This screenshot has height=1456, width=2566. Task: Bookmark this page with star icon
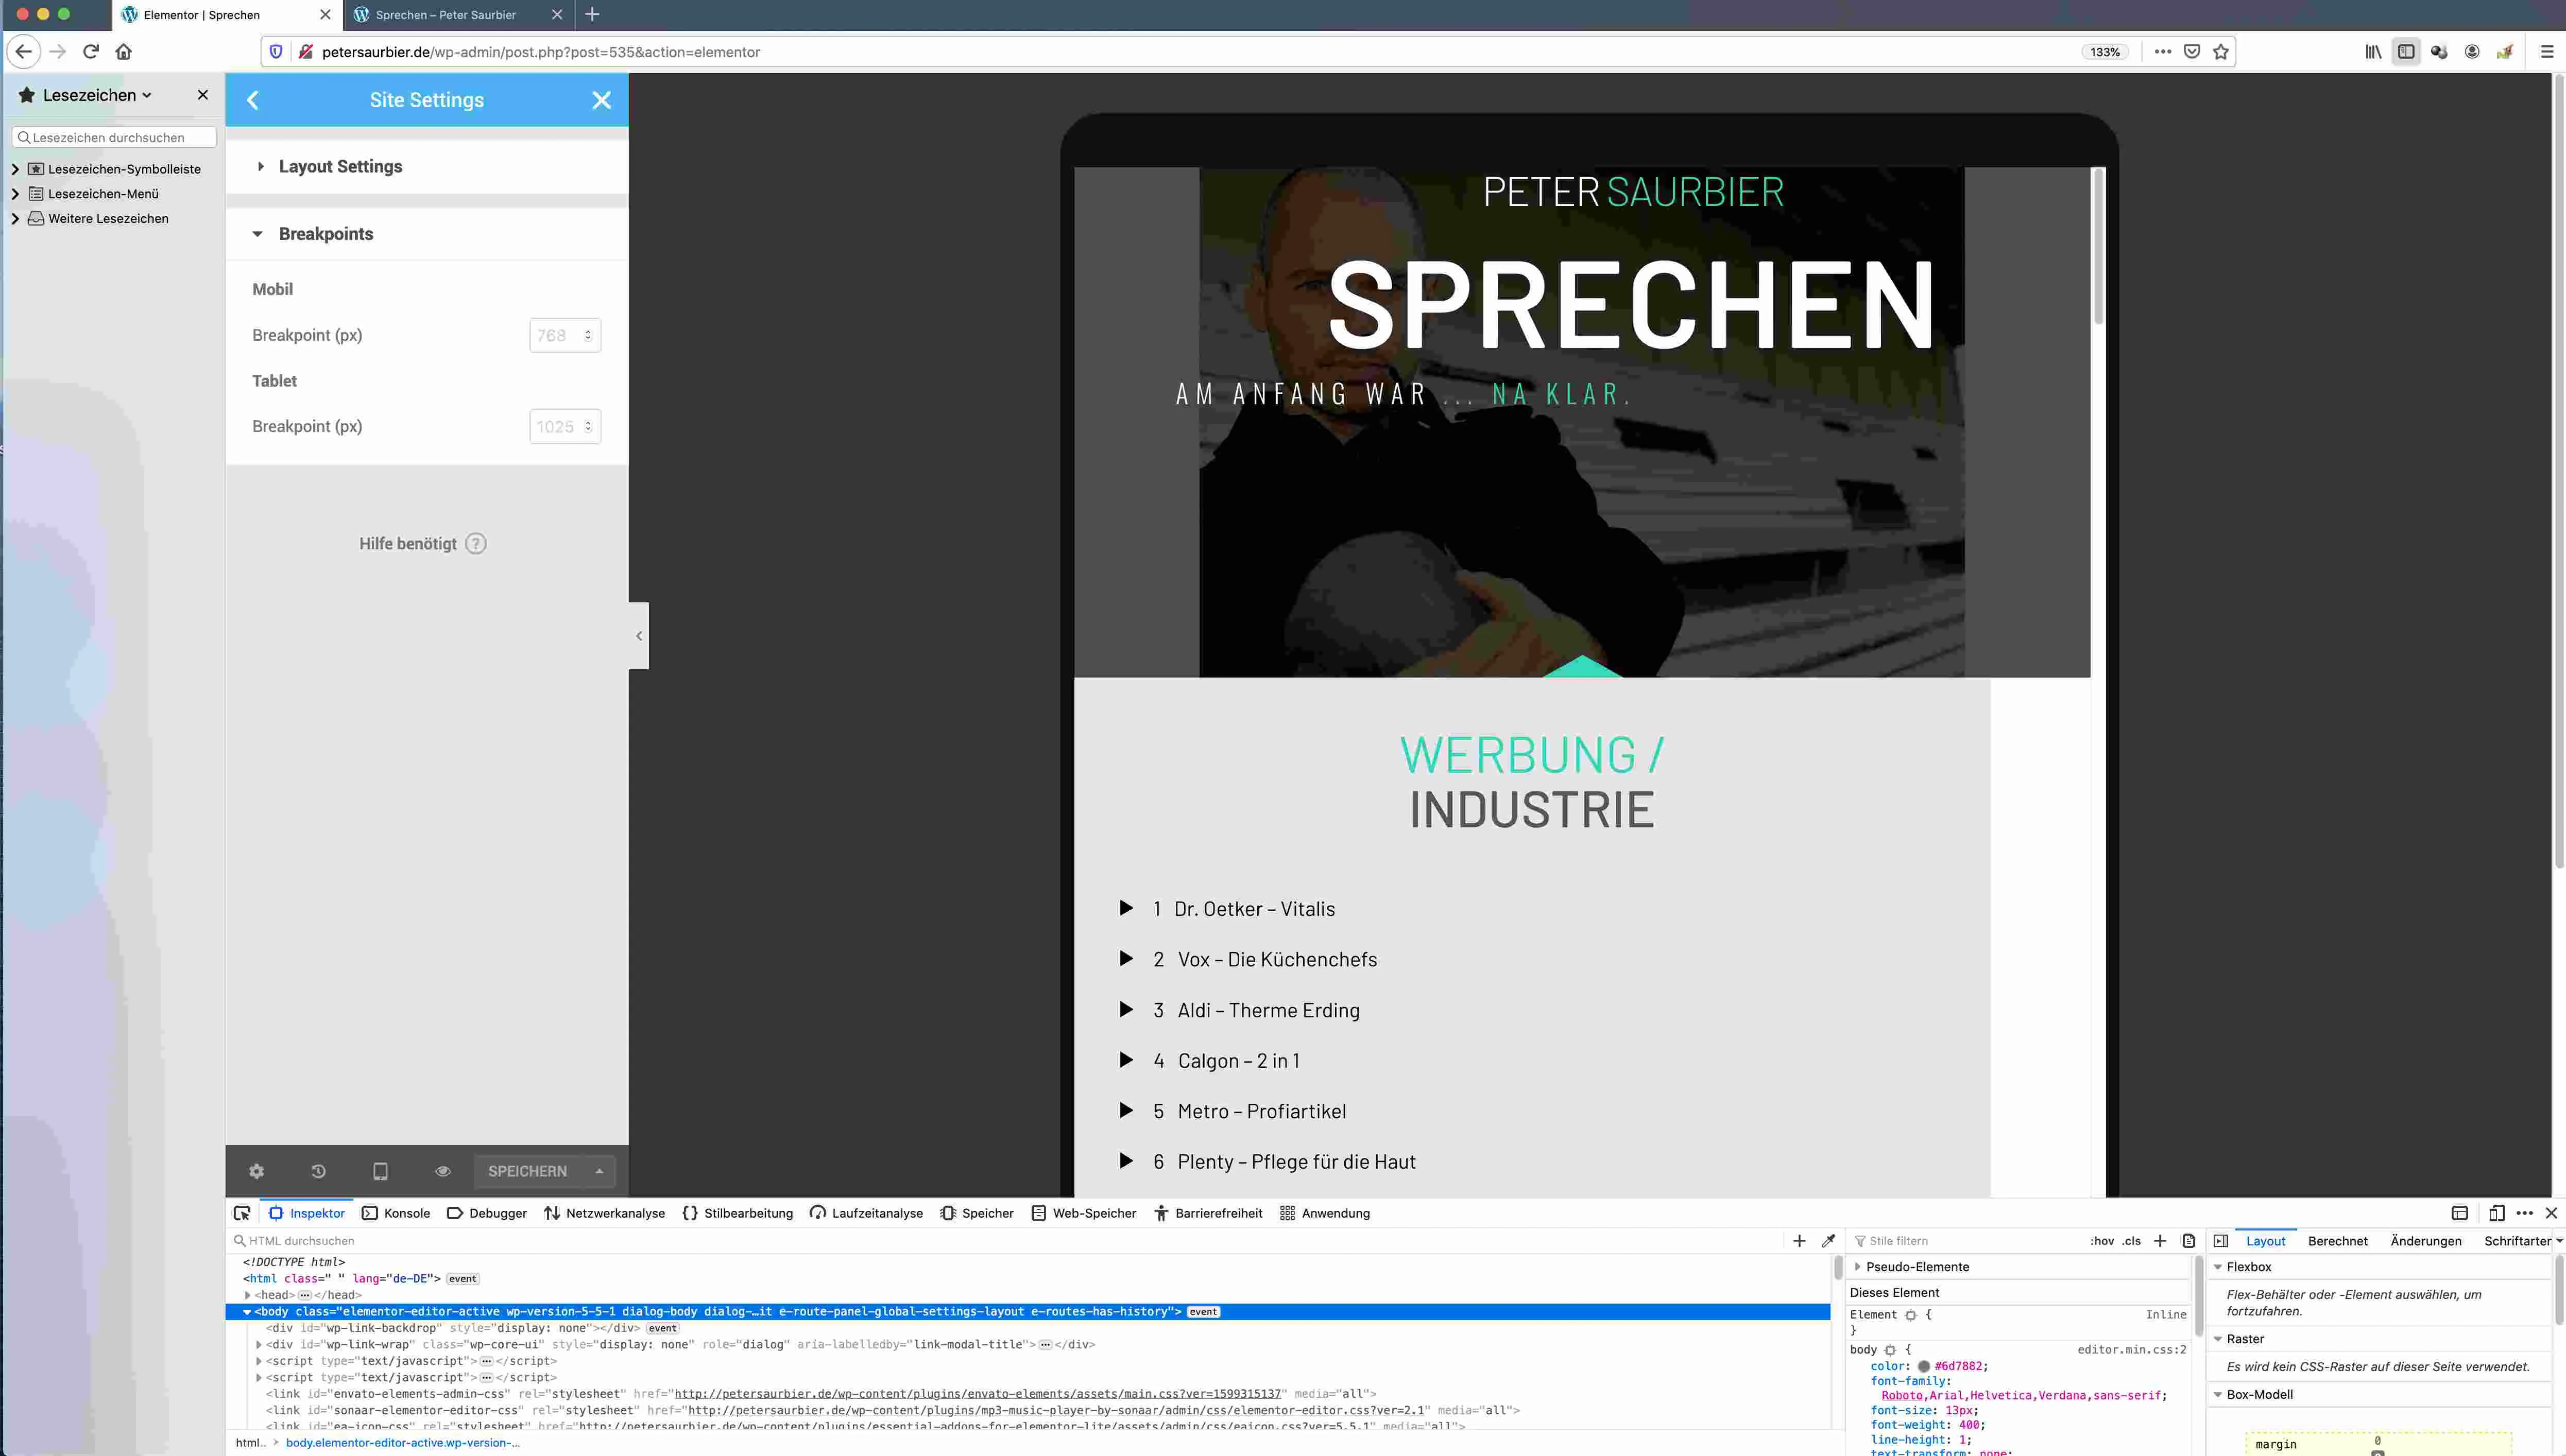(x=2221, y=52)
